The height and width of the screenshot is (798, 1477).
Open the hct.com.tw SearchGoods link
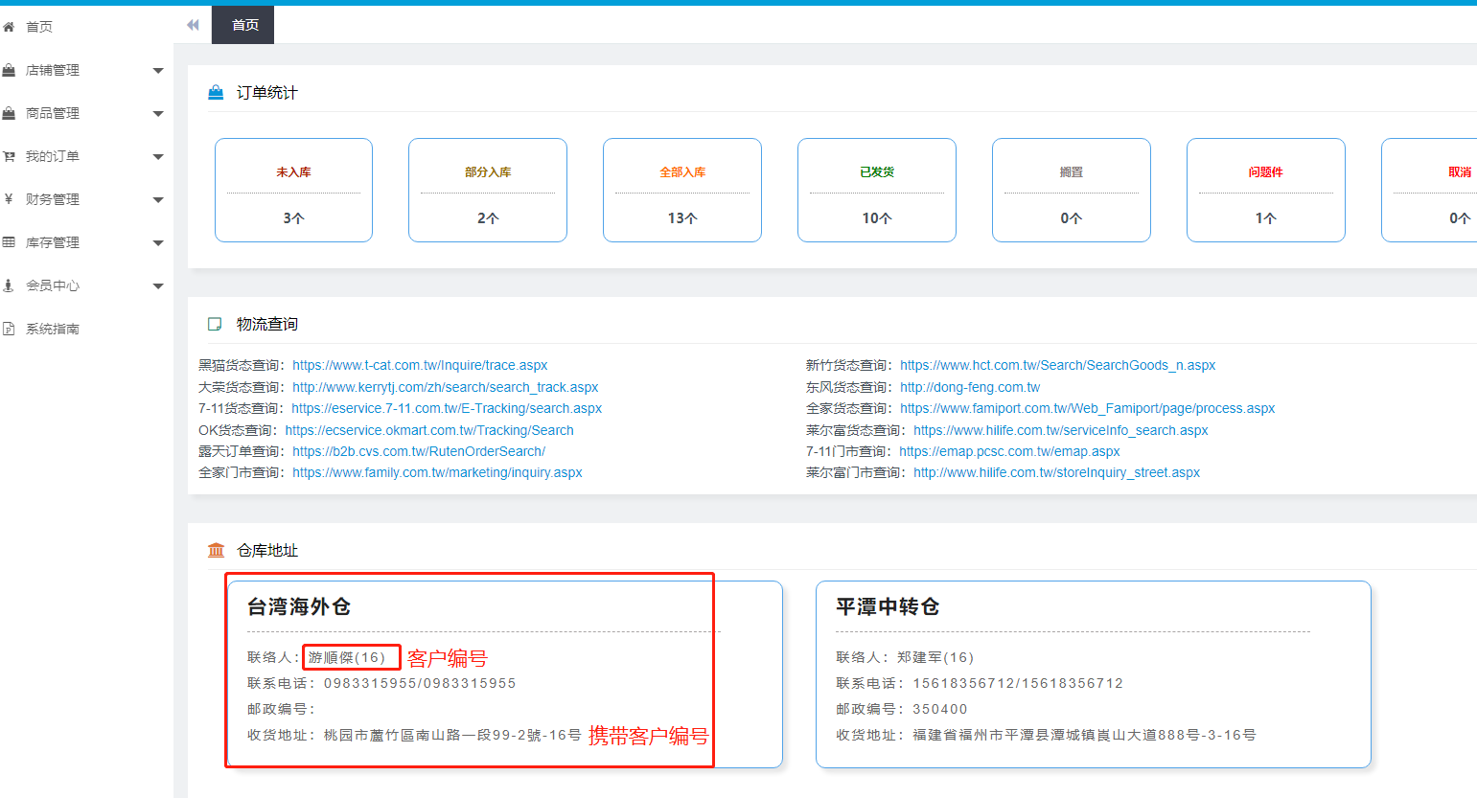pyautogui.click(x=1057, y=365)
